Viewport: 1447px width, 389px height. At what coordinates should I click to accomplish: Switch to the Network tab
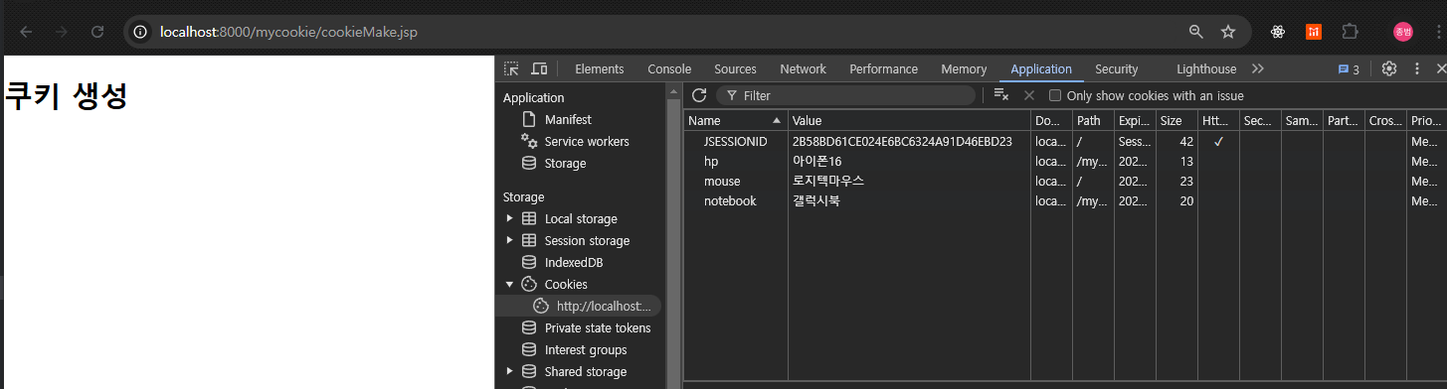coord(803,68)
